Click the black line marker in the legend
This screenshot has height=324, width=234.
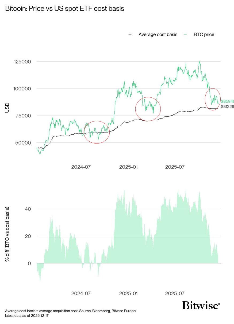[x=130, y=34]
